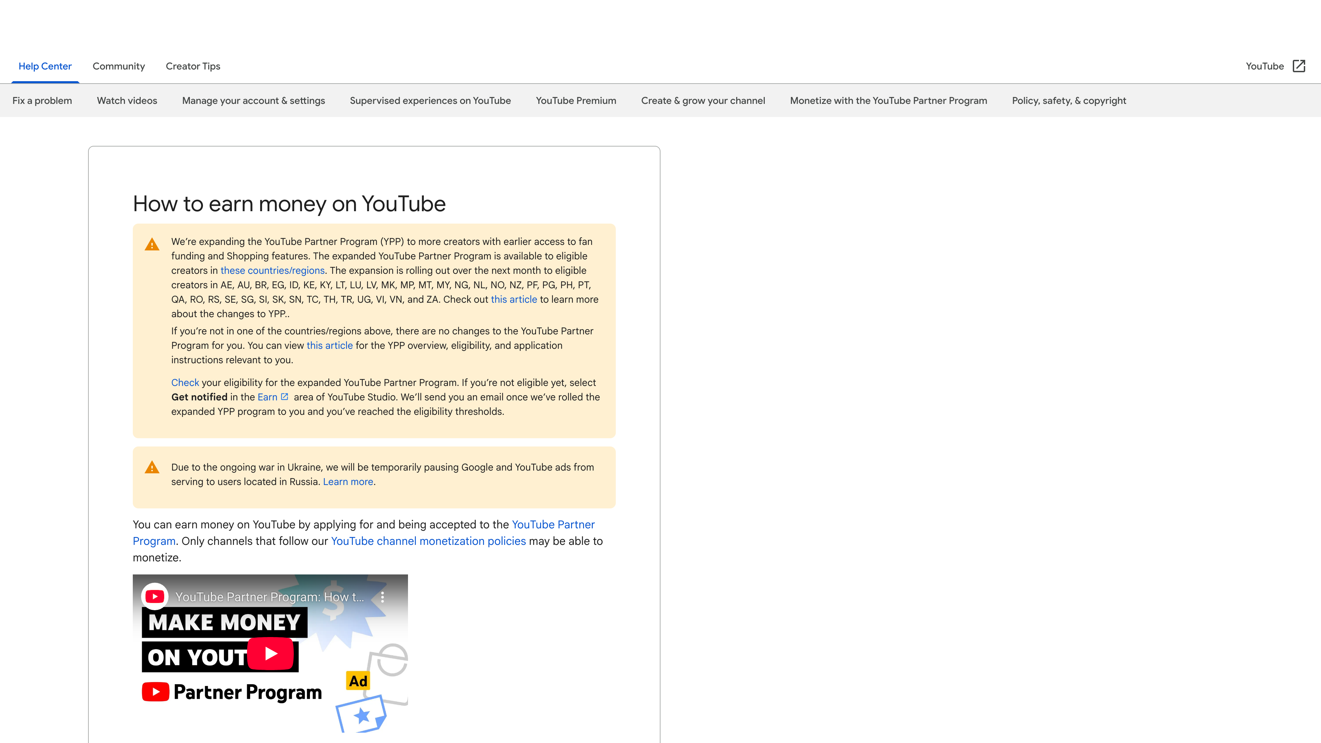Viewport: 1321px width, 743px height.
Task: Open the Watch videos section
Action: tap(126, 100)
